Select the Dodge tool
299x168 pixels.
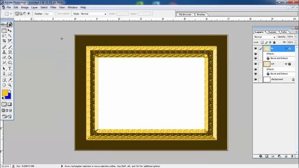click(10, 62)
